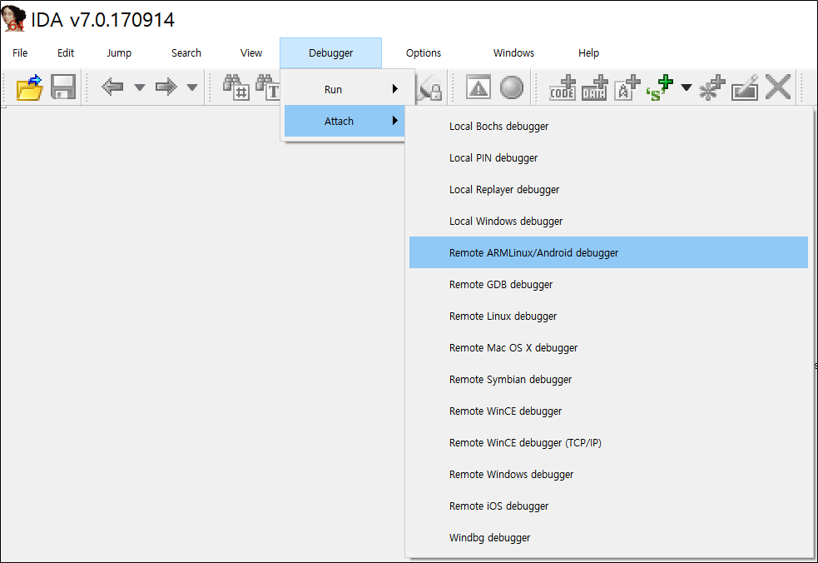Screen dimensions: 818x563
Task: Select Remote WinCE debugger entry
Action: point(608,411)
